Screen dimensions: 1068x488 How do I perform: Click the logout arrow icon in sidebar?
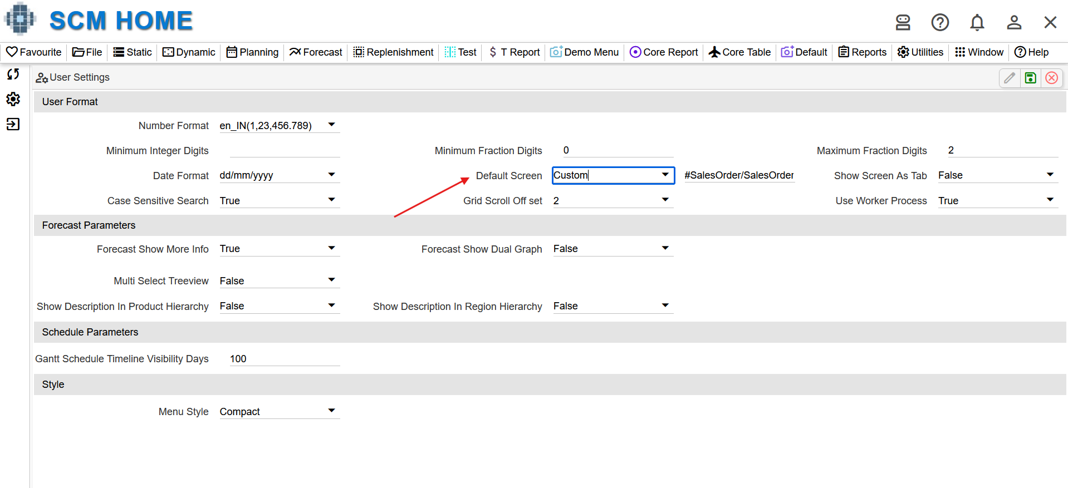click(x=13, y=124)
